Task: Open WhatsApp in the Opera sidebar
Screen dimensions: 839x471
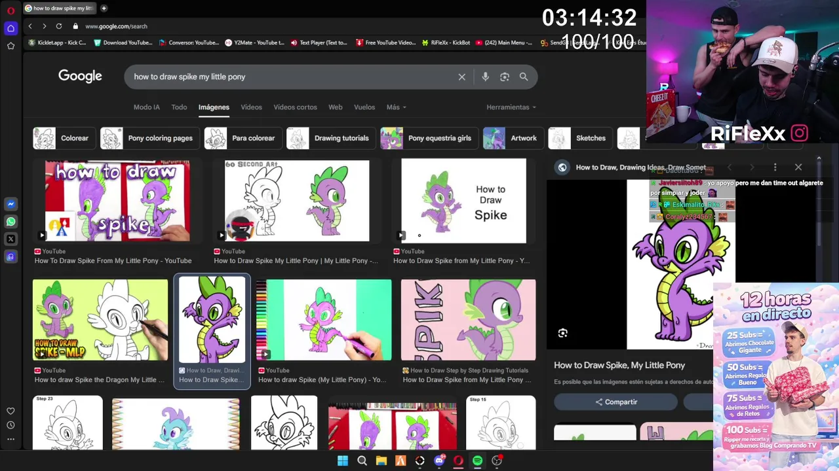Action: [10, 222]
